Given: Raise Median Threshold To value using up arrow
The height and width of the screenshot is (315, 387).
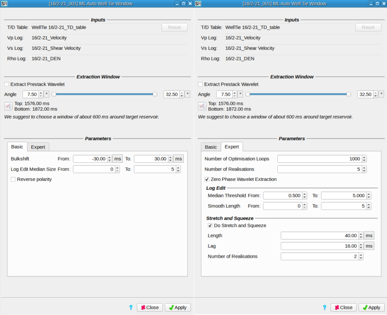Looking at the screenshot, I should coord(368,194).
